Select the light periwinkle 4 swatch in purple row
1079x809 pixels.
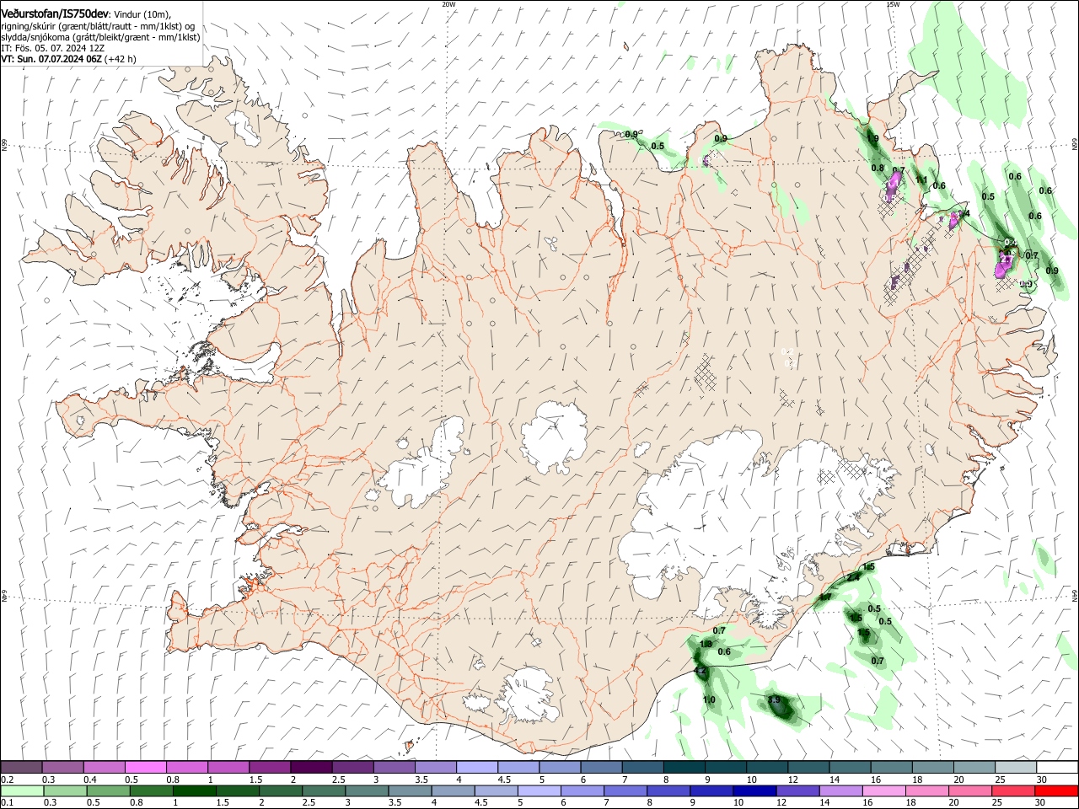point(477,767)
